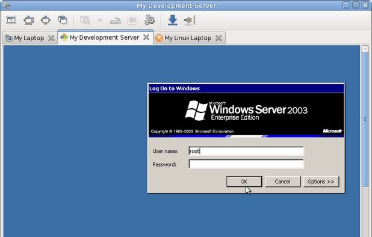Click the Log On to Windows title bar
The height and width of the screenshot is (237, 372).
click(x=246, y=88)
